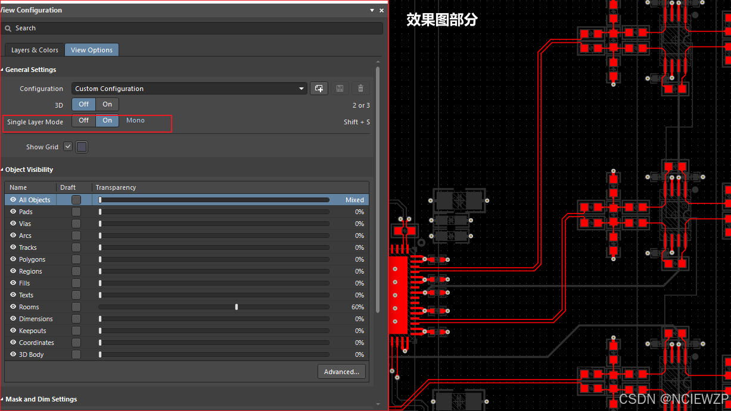Check Draft mode for Pads
The width and height of the screenshot is (731, 411).
pos(76,212)
